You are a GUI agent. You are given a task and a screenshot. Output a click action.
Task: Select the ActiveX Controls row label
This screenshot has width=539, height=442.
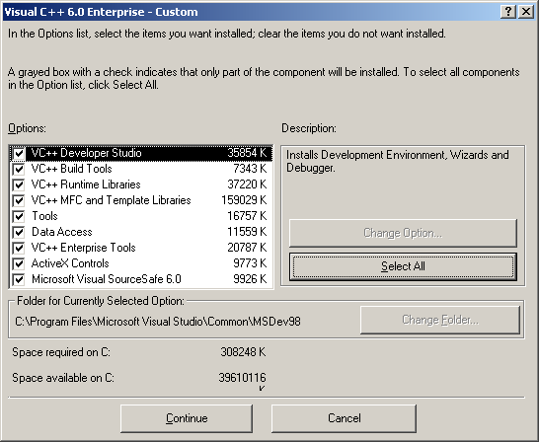pyautogui.click(x=70, y=263)
